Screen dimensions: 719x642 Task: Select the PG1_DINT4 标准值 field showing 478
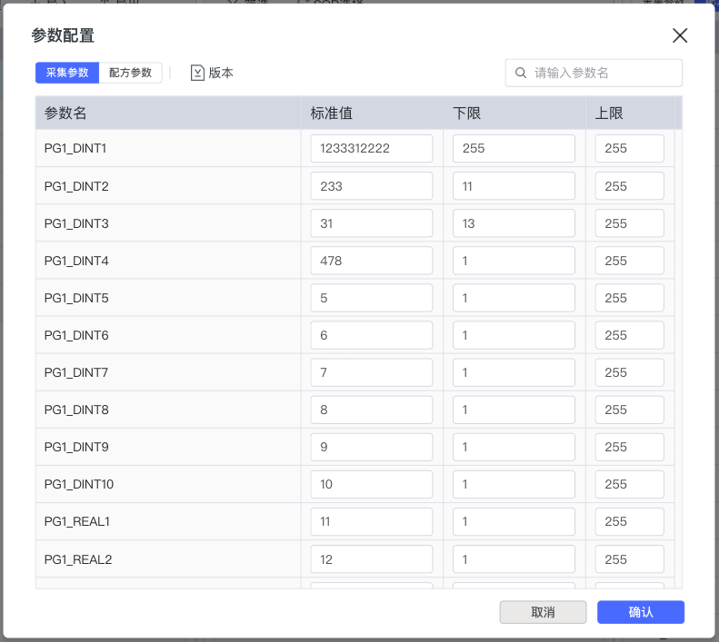point(371,261)
